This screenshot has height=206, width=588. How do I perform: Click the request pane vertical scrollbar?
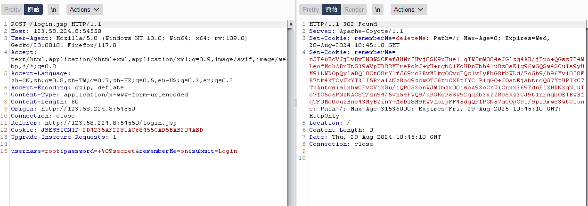[x=290, y=113]
